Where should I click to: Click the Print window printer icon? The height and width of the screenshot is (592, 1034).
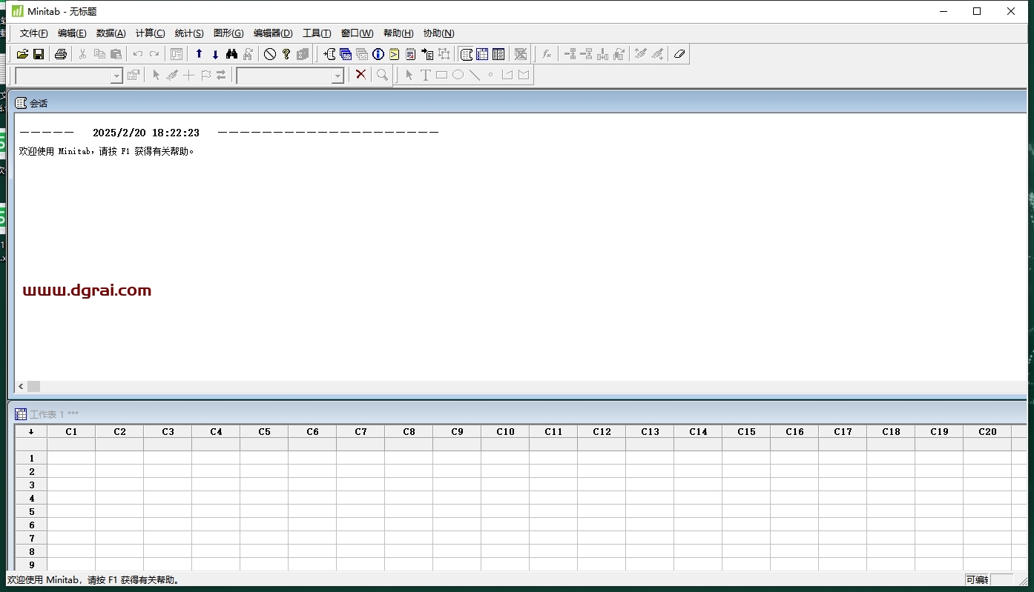(61, 54)
